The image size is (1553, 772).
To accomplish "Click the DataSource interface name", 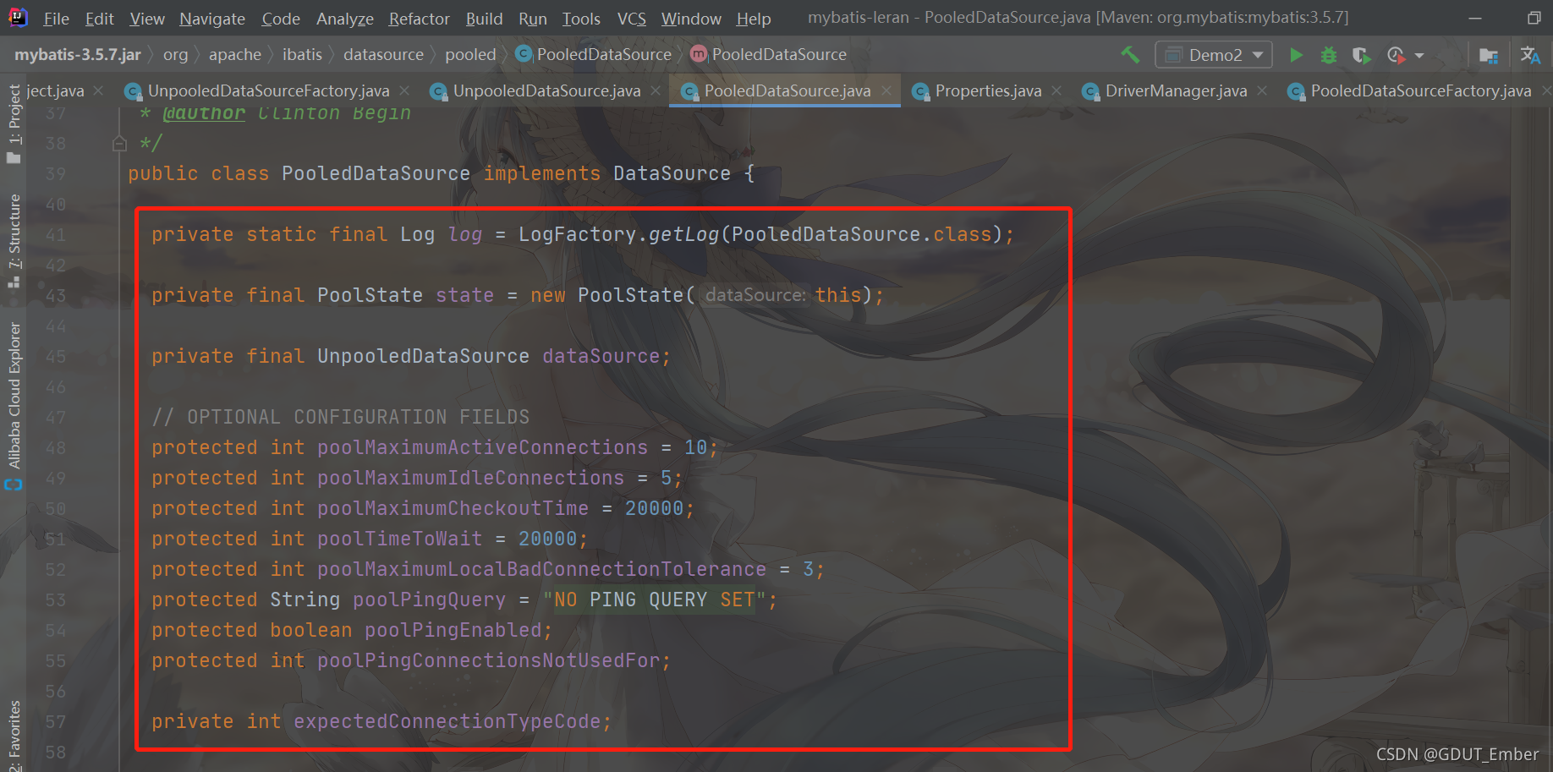I will [672, 173].
